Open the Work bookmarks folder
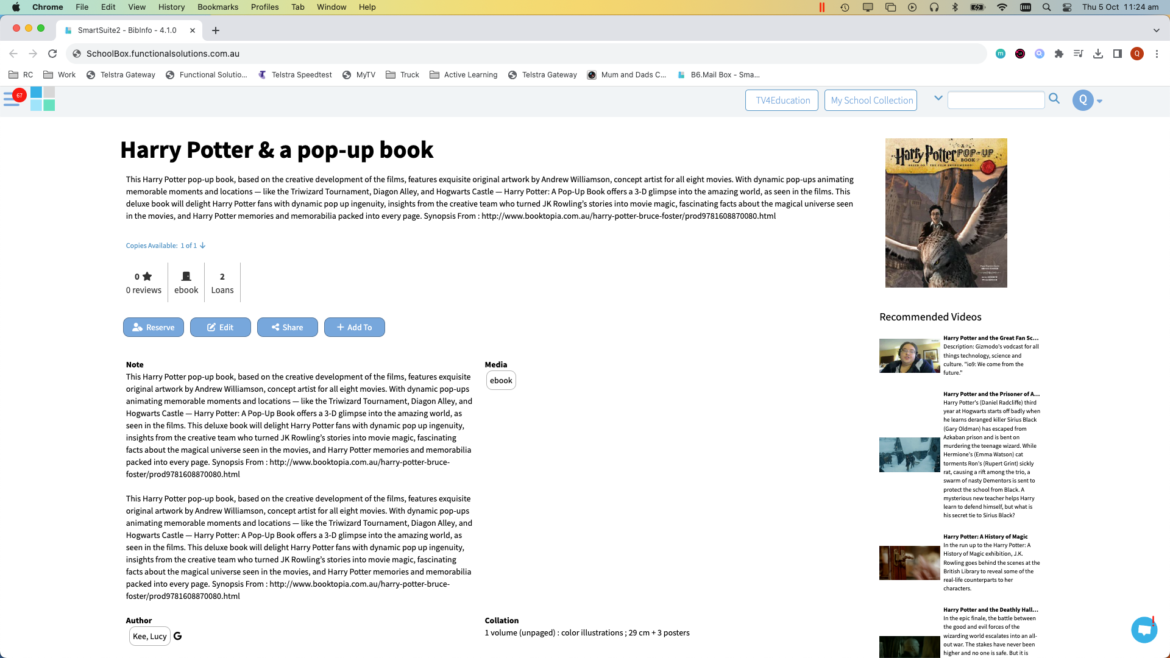This screenshot has height=658, width=1170. click(x=59, y=75)
